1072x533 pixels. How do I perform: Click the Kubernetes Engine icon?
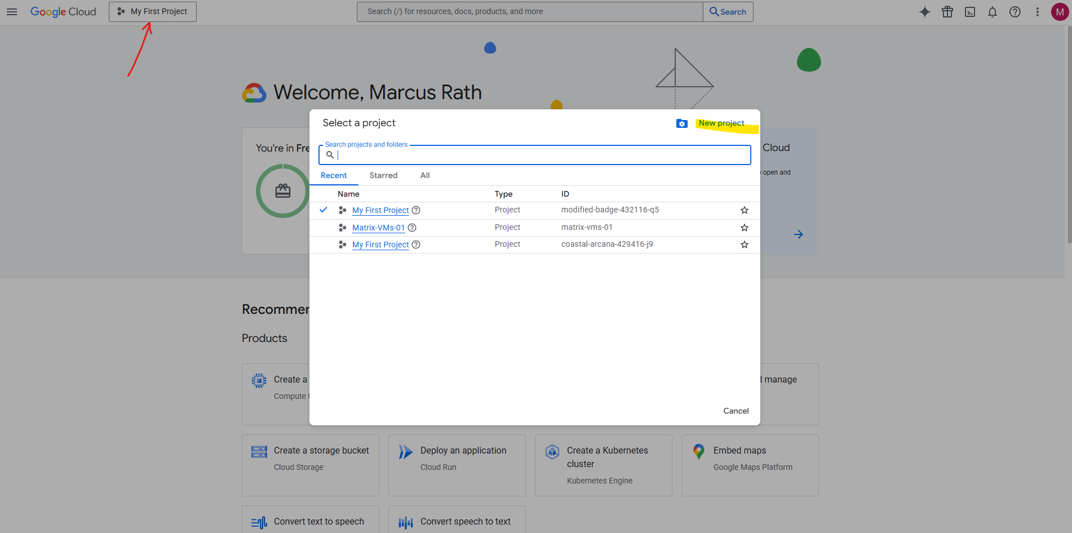pos(552,451)
